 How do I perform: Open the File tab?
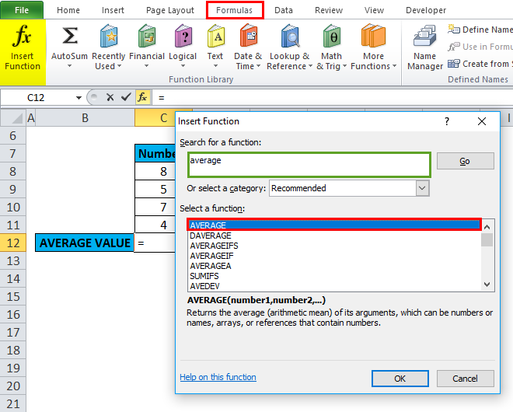point(22,10)
